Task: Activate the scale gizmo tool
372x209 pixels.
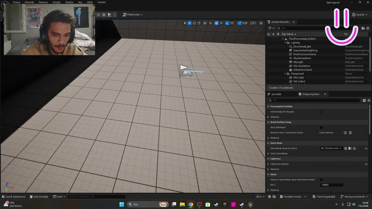Action: 199,23
